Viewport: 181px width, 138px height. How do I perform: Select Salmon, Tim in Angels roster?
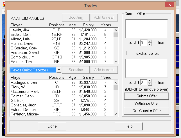click(62, 62)
